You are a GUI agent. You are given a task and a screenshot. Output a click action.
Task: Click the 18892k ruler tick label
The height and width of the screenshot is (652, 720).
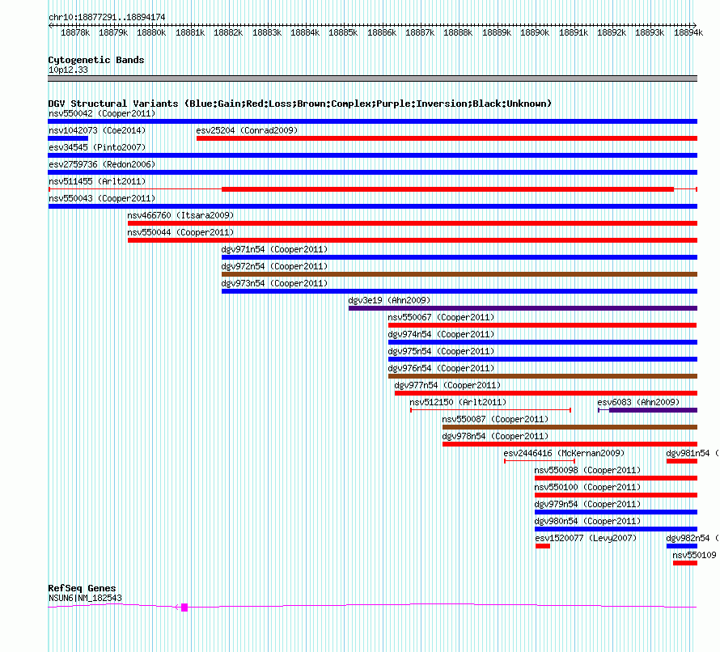tap(611, 32)
